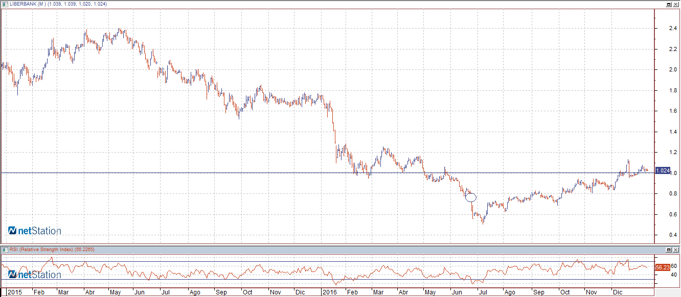Click the LIBERBANK panel icon in header

[5, 4]
